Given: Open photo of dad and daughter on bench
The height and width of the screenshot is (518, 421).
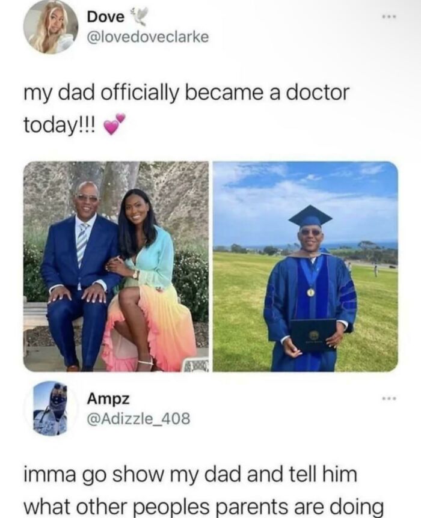Looking at the screenshot, I should click(115, 267).
